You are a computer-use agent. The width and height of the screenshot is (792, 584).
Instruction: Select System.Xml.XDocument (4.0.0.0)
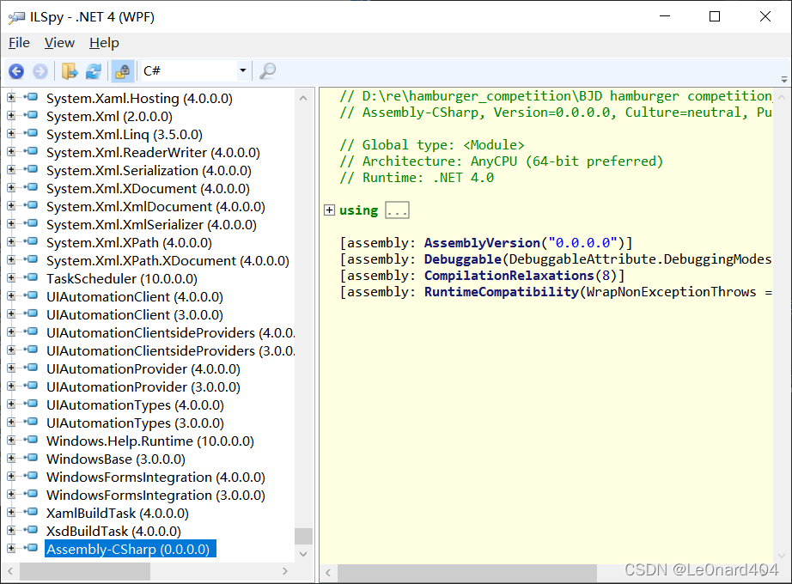(x=148, y=188)
